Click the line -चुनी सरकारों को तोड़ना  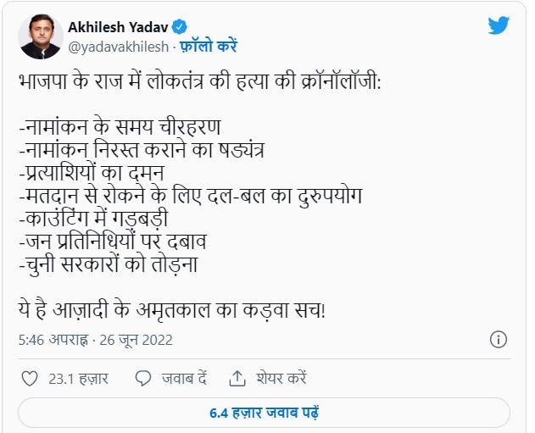(x=109, y=264)
